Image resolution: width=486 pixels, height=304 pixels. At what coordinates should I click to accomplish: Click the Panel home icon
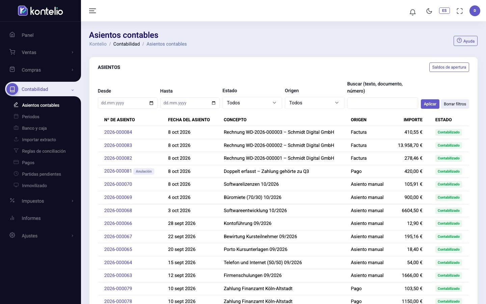pos(12,34)
